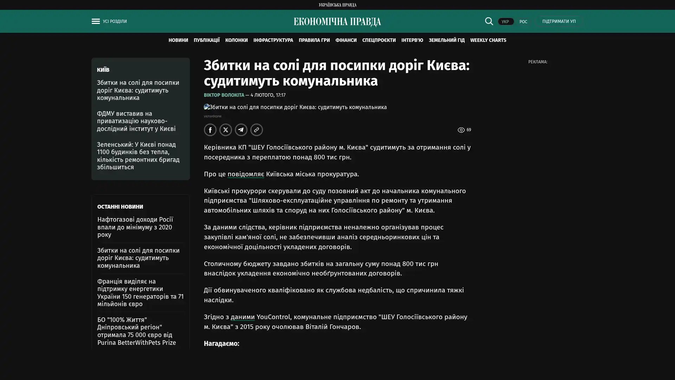Screen dimensions: 675x380
Task: Share the article on X (Twitter)
Action: pos(225,130)
